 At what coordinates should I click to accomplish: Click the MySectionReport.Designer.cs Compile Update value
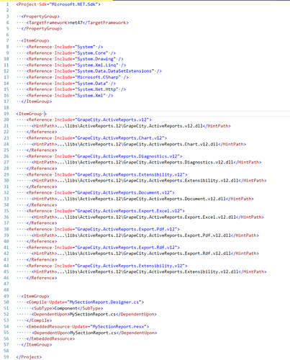105,302
